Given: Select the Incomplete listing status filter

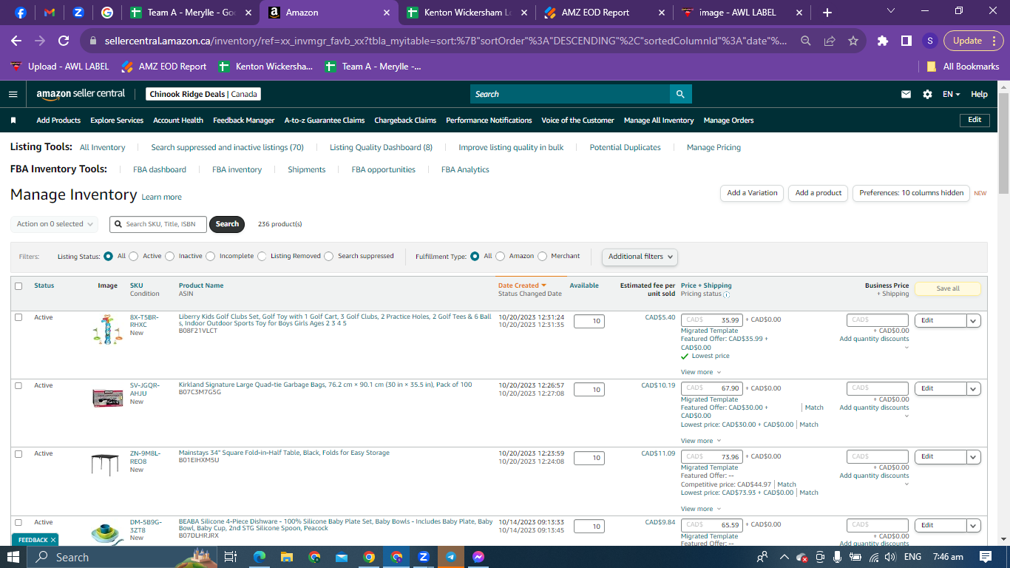Looking at the screenshot, I should 211,257.
